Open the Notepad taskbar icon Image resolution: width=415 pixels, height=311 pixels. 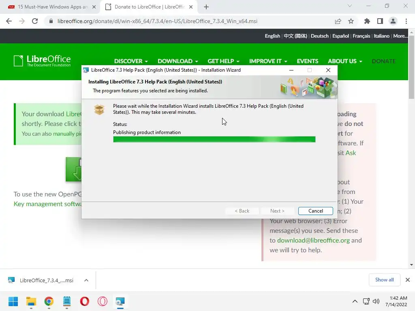pos(67,301)
